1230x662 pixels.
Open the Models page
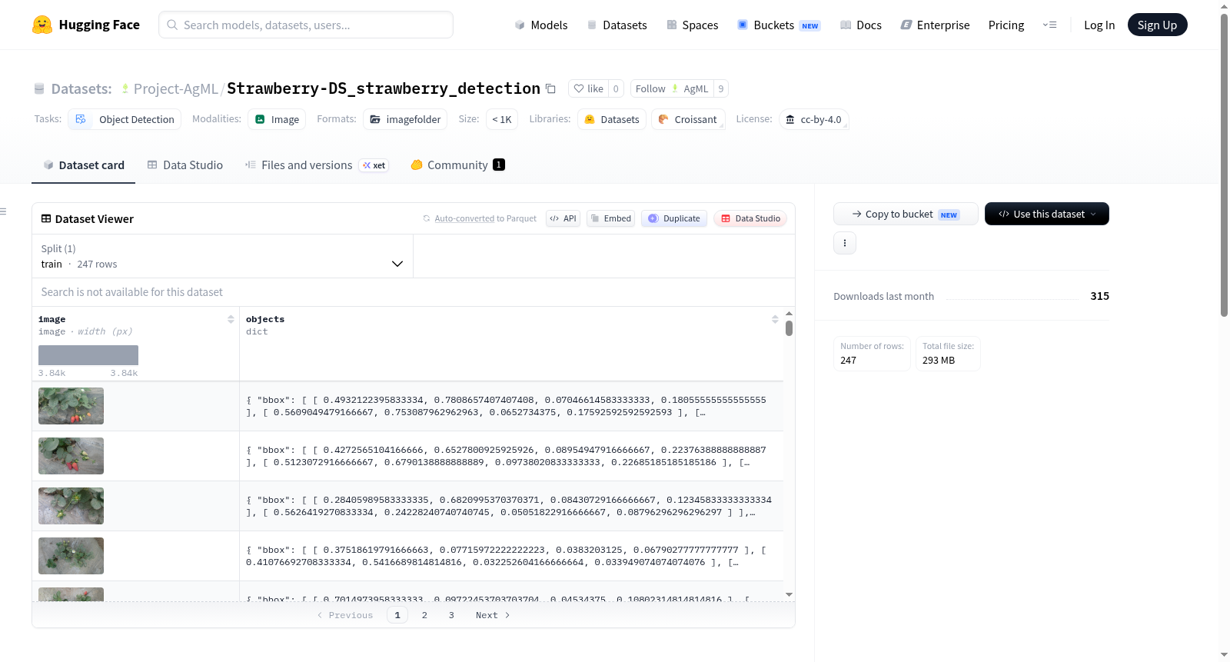(x=541, y=25)
